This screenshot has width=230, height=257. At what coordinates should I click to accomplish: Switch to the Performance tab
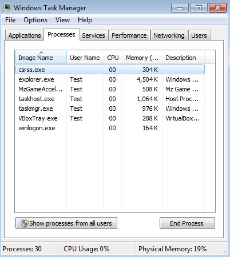coord(129,35)
